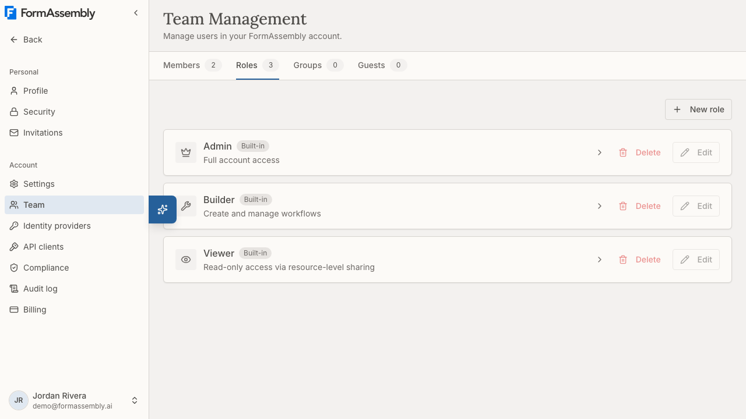
Task: Expand the Builder role details
Action: point(600,206)
